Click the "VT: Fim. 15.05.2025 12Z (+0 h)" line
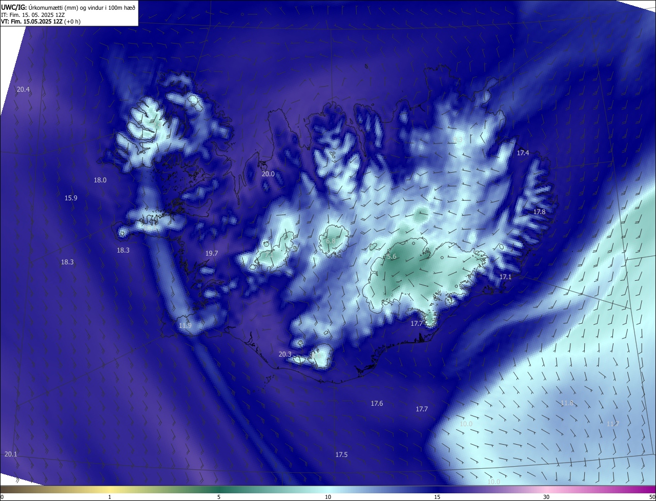 [40, 22]
